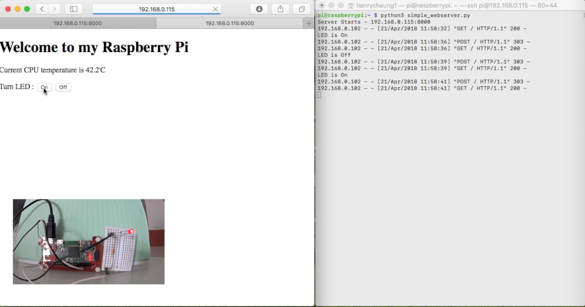Image resolution: width=585 pixels, height=307 pixels.
Task: Click the Welcome to my Raspberry Pi heading
Action: 94,47
